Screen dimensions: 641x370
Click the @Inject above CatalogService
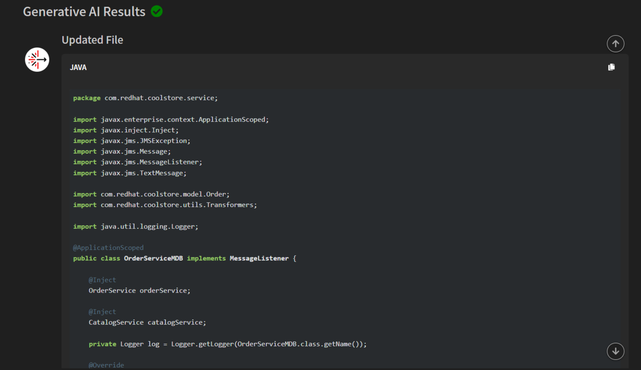(102, 312)
